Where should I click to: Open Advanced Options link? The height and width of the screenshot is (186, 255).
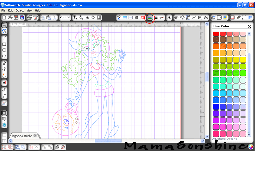pyautogui.click(x=225, y=139)
